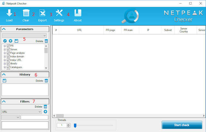Click the Threads slider handle
This screenshot has width=206, height=132.
click(x=75, y=126)
